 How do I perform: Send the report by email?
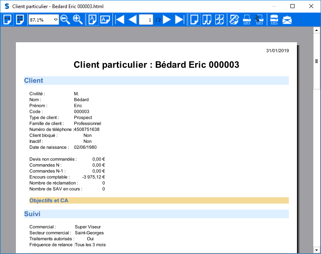tap(287, 20)
